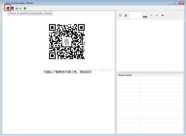Click the search text input field
Screen dimensions: 186x136
(x=135, y=15)
